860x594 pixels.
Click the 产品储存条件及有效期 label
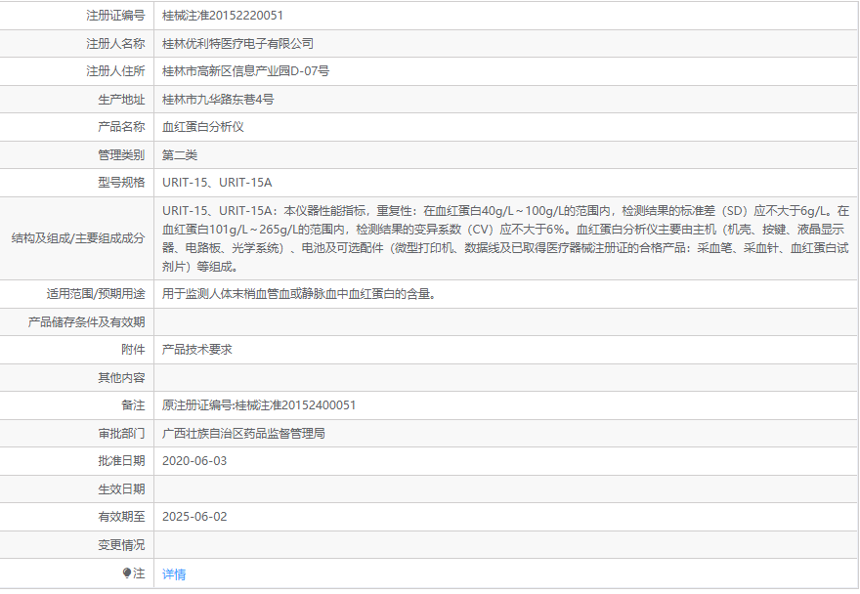click(x=87, y=322)
